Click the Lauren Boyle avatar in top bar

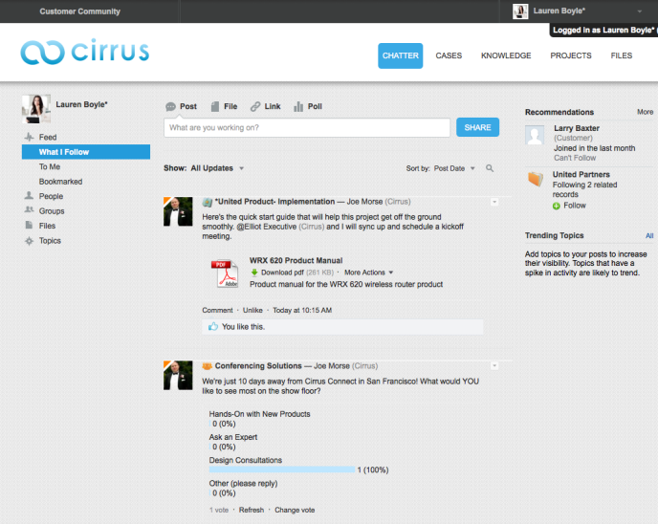[x=520, y=11]
